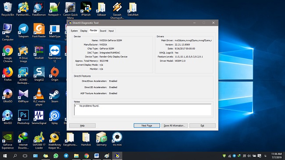Launch TeamViewer 12 shortcut
This screenshot has width=285, height=160.
click(54, 54)
